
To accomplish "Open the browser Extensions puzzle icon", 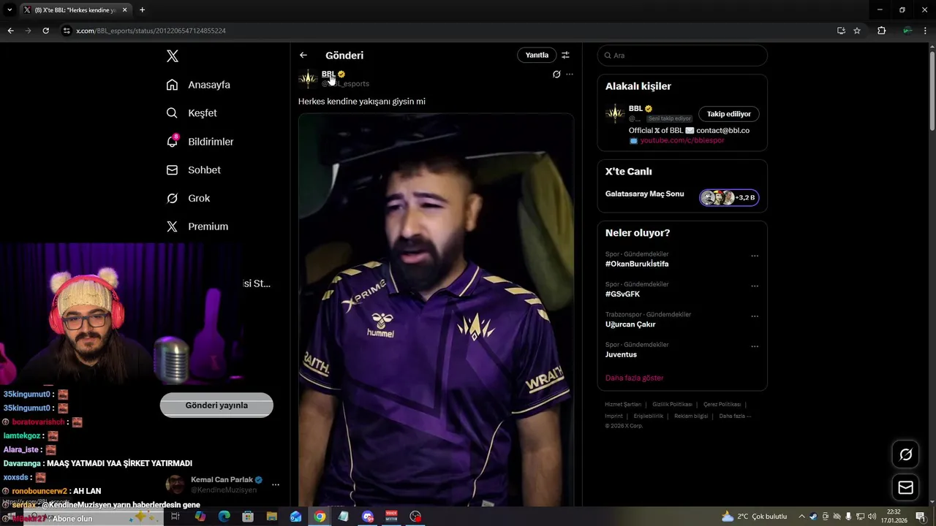I will pyautogui.click(x=881, y=31).
